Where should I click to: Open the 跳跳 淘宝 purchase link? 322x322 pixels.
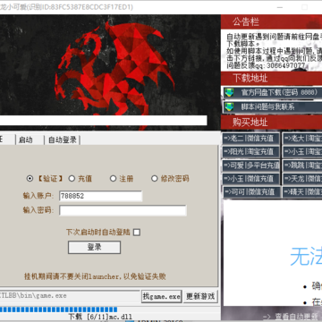point(302,165)
